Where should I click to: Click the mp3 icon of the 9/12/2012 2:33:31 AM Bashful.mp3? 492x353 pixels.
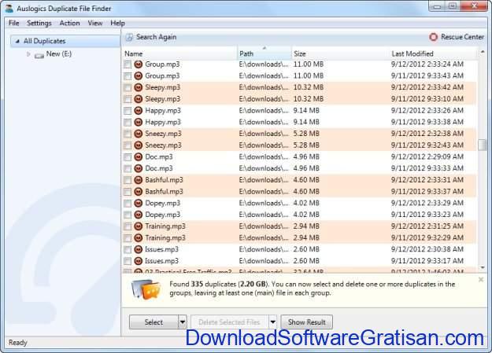(x=138, y=180)
